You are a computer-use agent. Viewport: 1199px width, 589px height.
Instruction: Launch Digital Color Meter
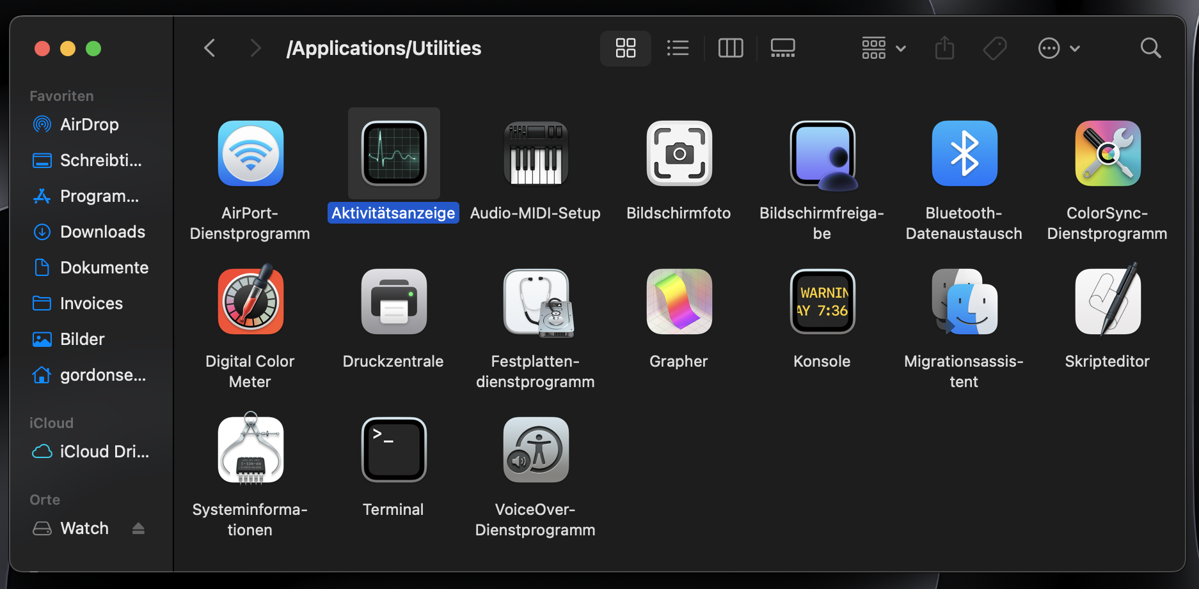coord(250,302)
